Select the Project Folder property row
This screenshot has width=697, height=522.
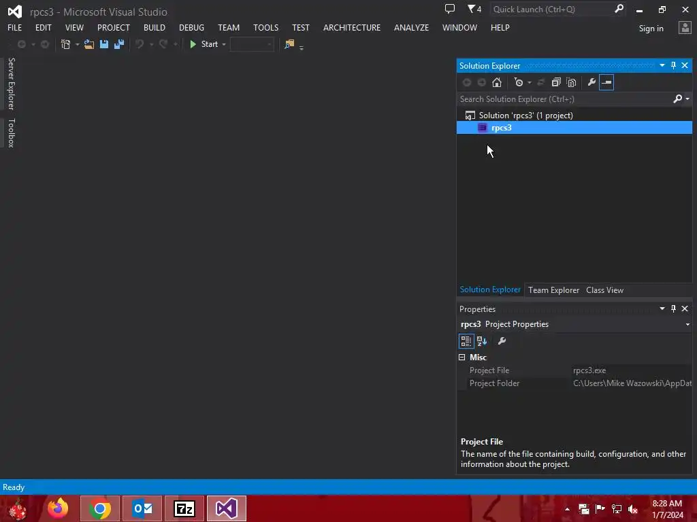coord(574,383)
